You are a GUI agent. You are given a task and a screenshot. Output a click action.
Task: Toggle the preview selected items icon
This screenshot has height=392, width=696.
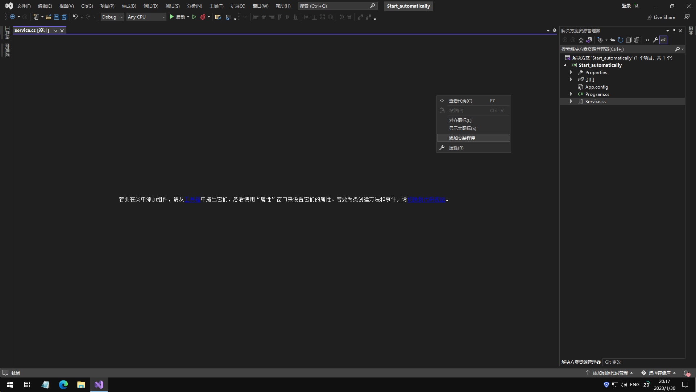click(663, 40)
